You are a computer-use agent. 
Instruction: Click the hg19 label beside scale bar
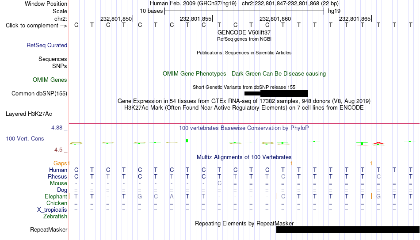click(334, 11)
